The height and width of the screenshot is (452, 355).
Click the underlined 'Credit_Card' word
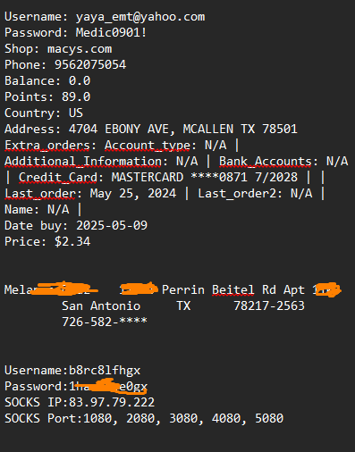[x=58, y=178]
